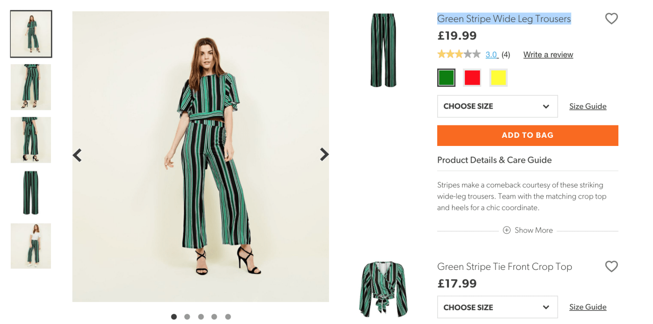Image resolution: width=653 pixels, height=324 pixels.
Task: Jump to the fifth carousel dot
Action: click(x=228, y=317)
